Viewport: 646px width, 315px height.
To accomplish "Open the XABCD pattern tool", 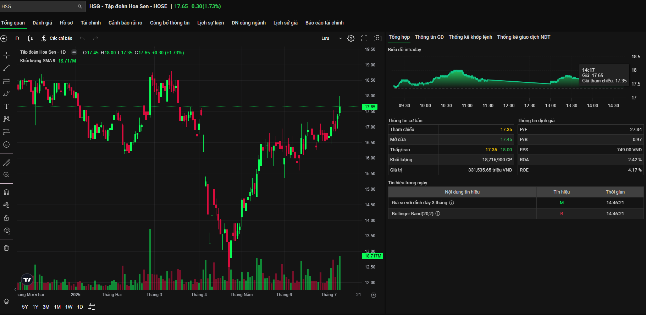I will [6, 119].
